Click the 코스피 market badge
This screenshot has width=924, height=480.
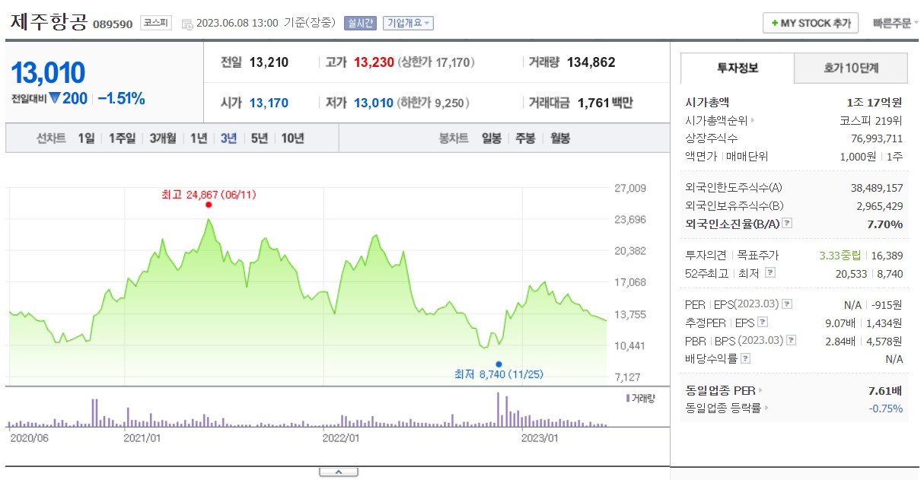pos(156,23)
